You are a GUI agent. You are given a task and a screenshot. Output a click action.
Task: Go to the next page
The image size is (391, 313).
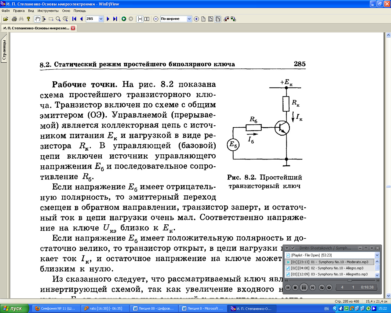click(108, 19)
